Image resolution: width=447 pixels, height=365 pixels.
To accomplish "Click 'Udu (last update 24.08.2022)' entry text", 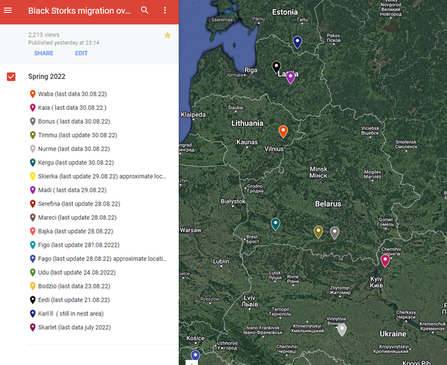I will click(x=77, y=272).
